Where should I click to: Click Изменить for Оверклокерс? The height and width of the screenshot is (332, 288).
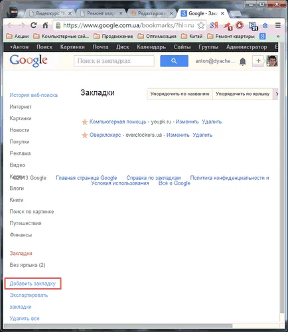coord(178,135)
